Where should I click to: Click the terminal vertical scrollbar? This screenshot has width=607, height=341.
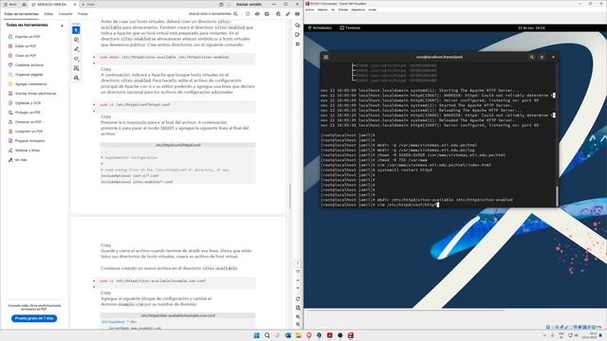(558, 196)
